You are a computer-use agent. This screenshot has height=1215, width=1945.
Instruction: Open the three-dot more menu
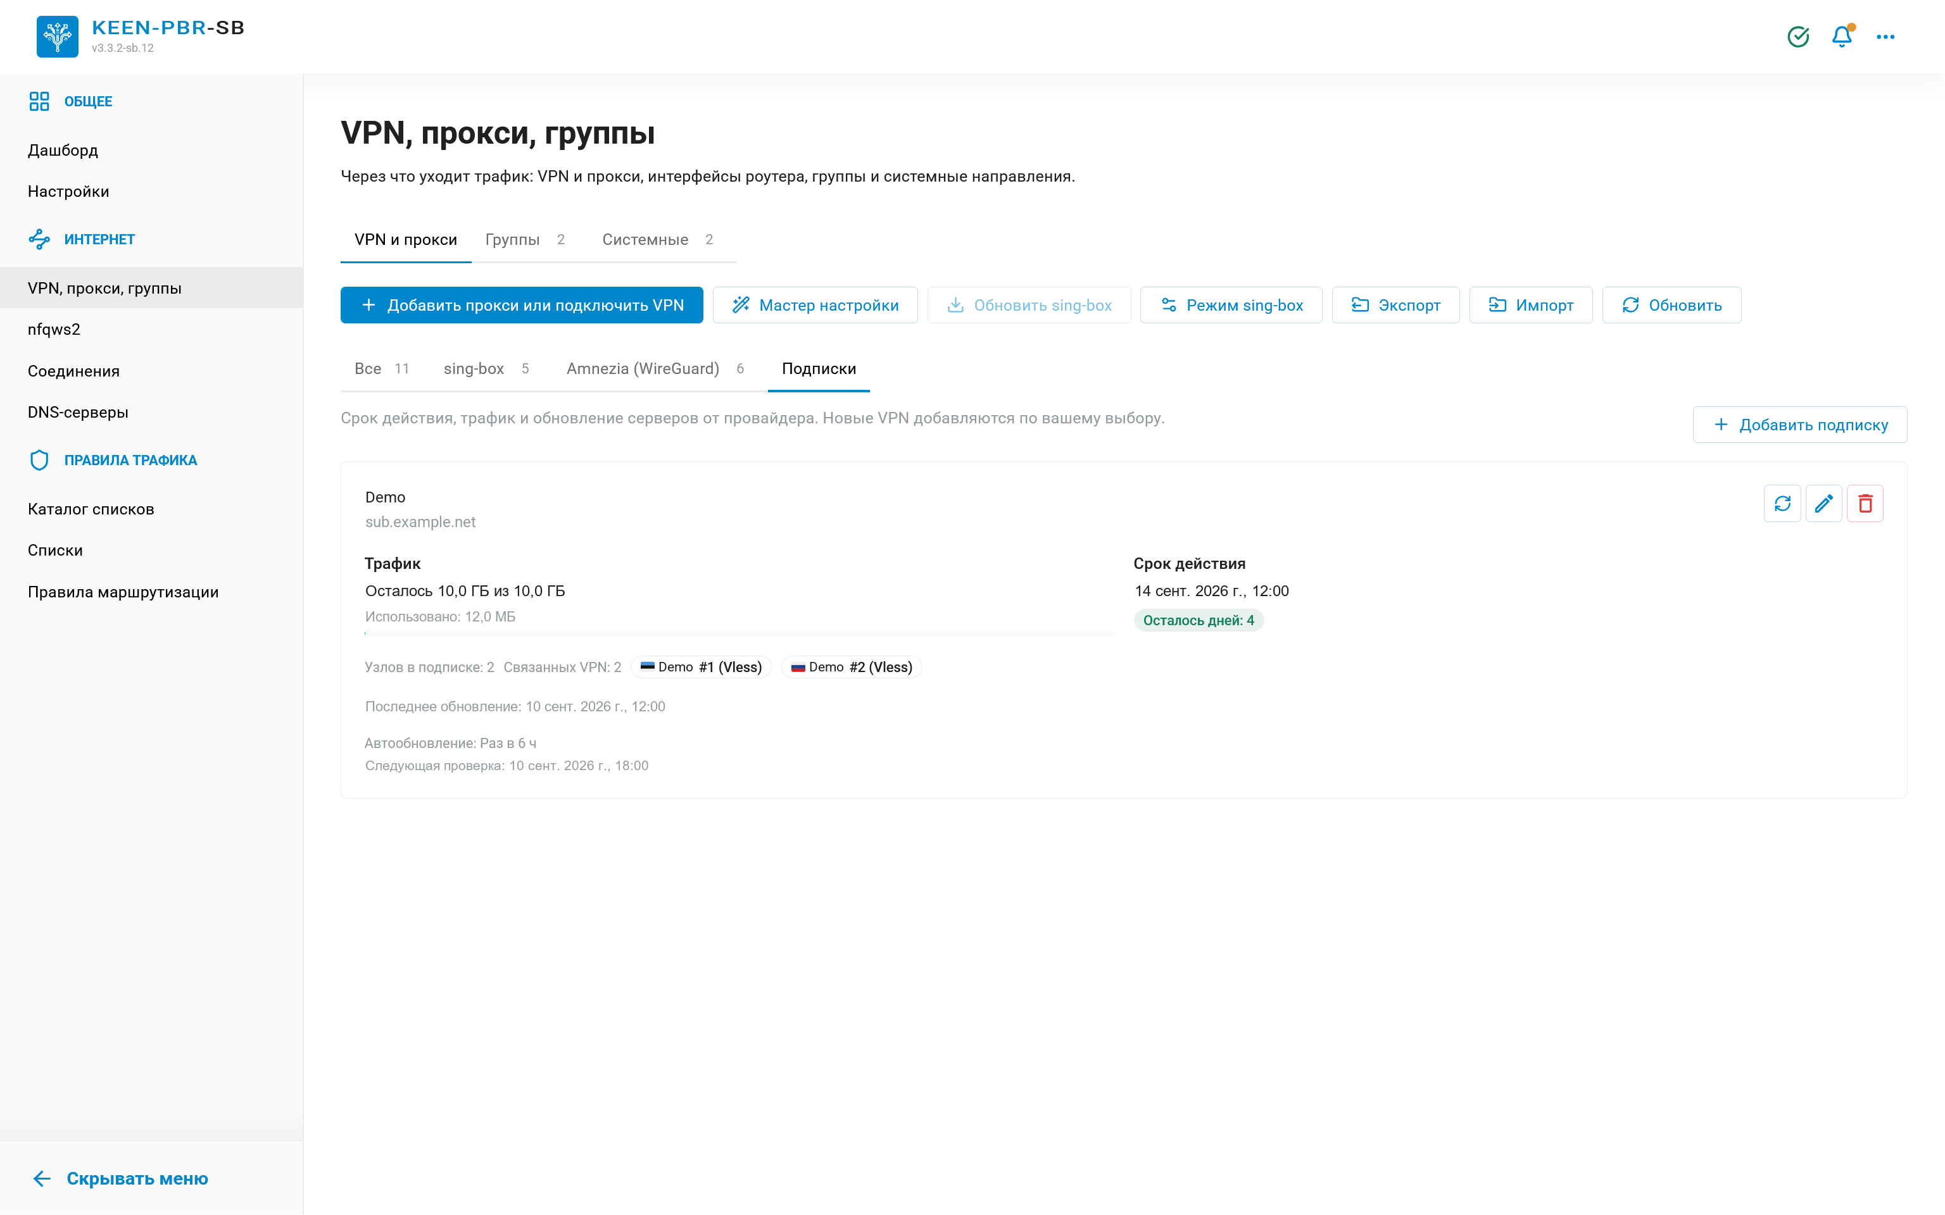[x=1885, y=36]
